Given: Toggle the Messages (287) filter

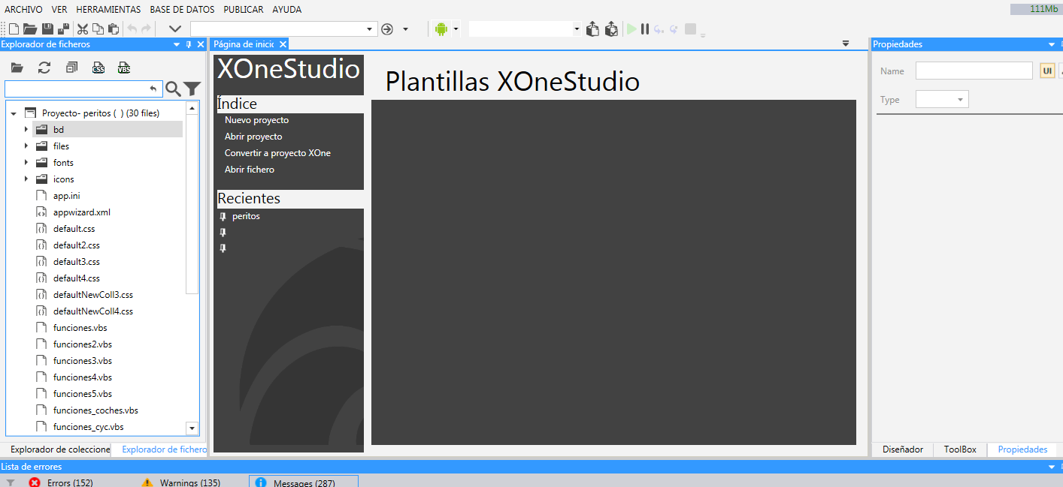Looking at the screenshot, I should (x=304, y=482).
